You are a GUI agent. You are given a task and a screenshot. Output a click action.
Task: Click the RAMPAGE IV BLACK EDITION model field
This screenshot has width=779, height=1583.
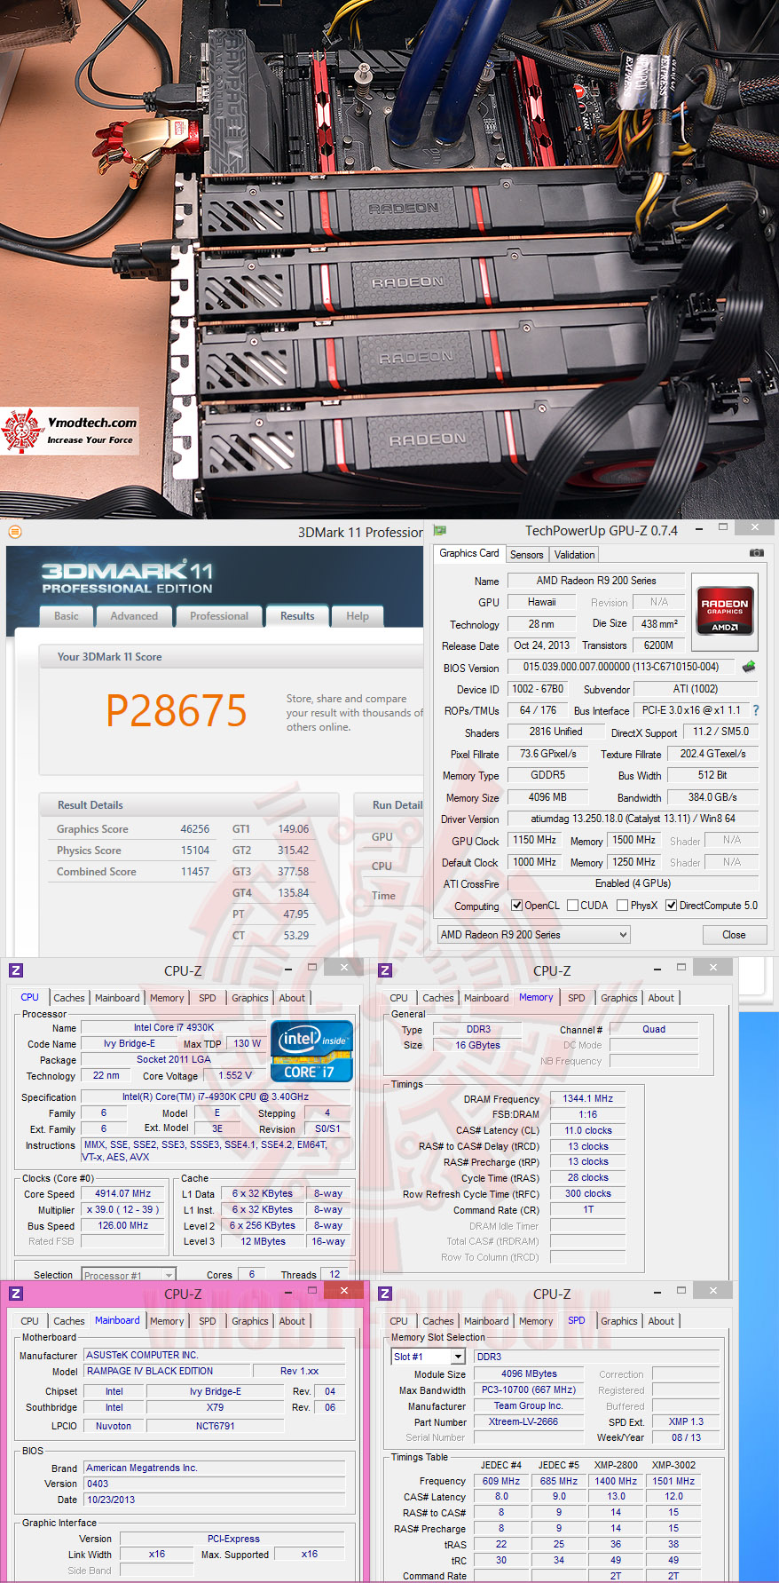(x=167, y=1371)
